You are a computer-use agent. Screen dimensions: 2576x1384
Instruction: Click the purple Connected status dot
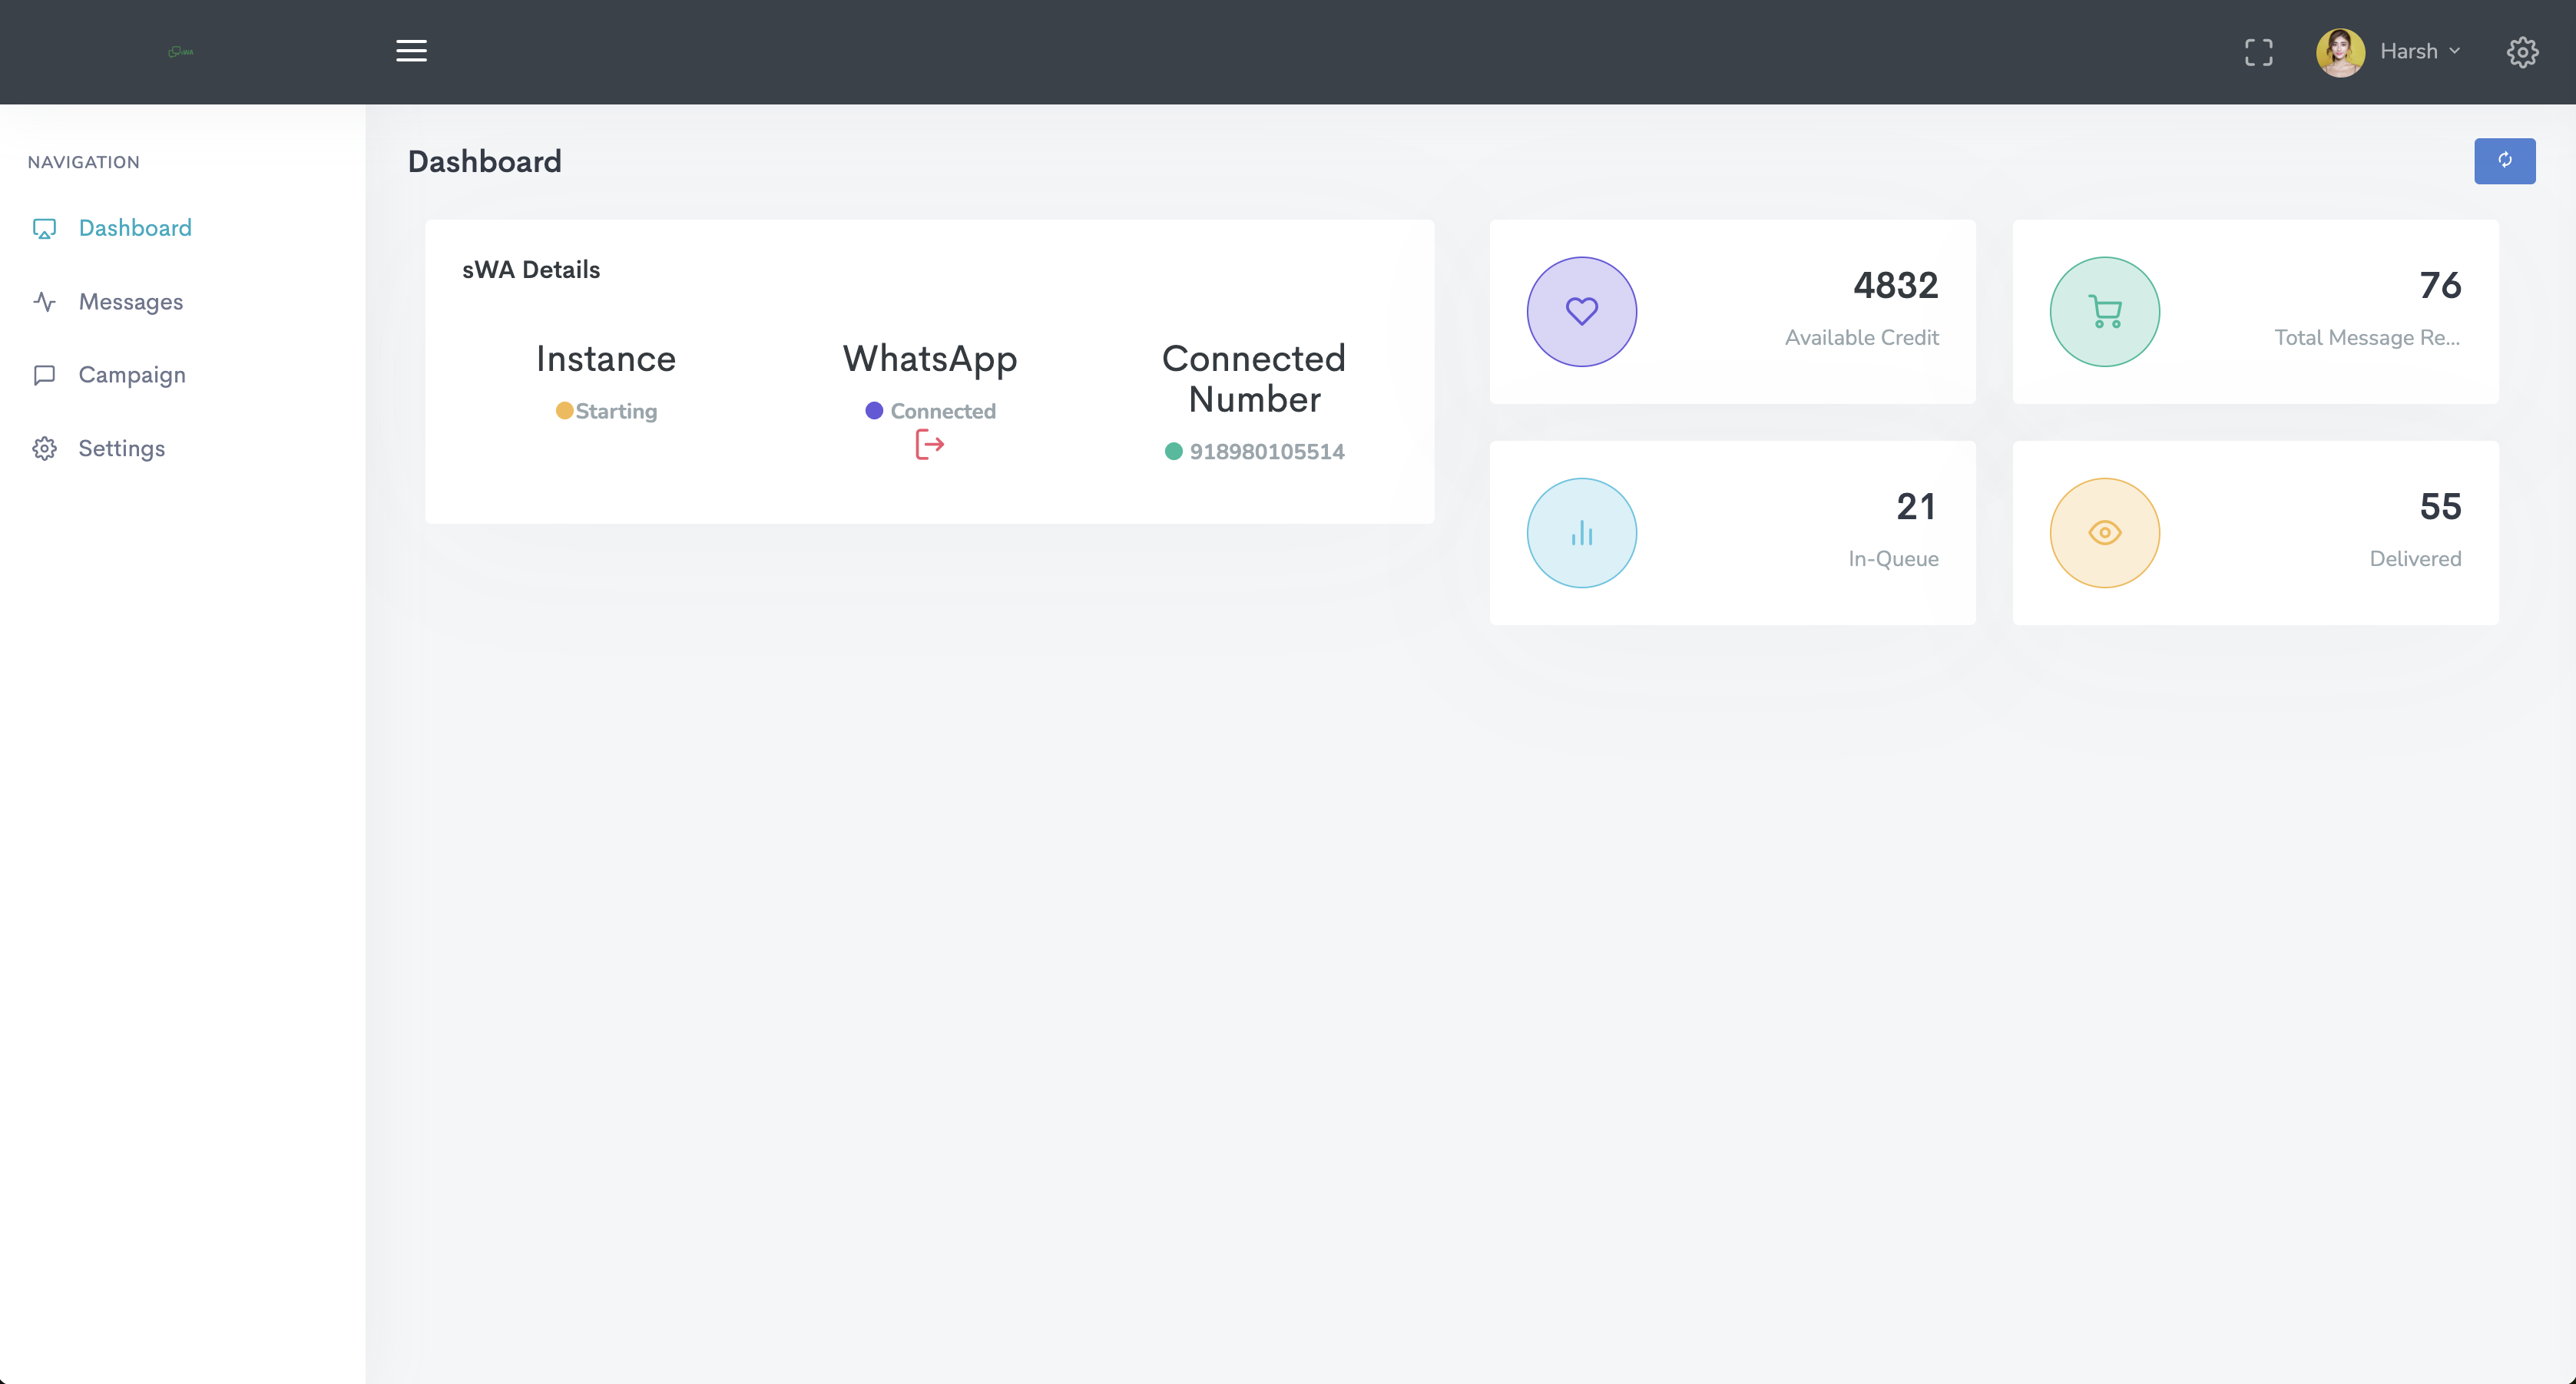[x=874, y=411]
